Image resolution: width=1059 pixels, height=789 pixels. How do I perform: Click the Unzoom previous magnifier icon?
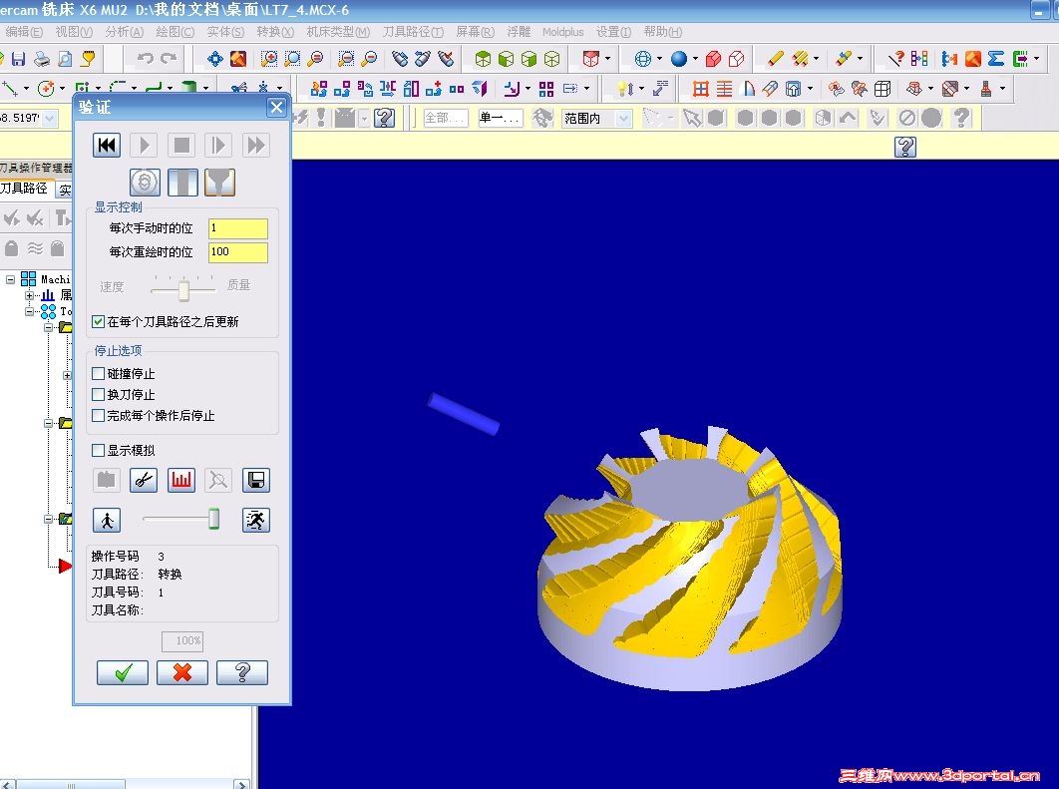pos(346,59)
